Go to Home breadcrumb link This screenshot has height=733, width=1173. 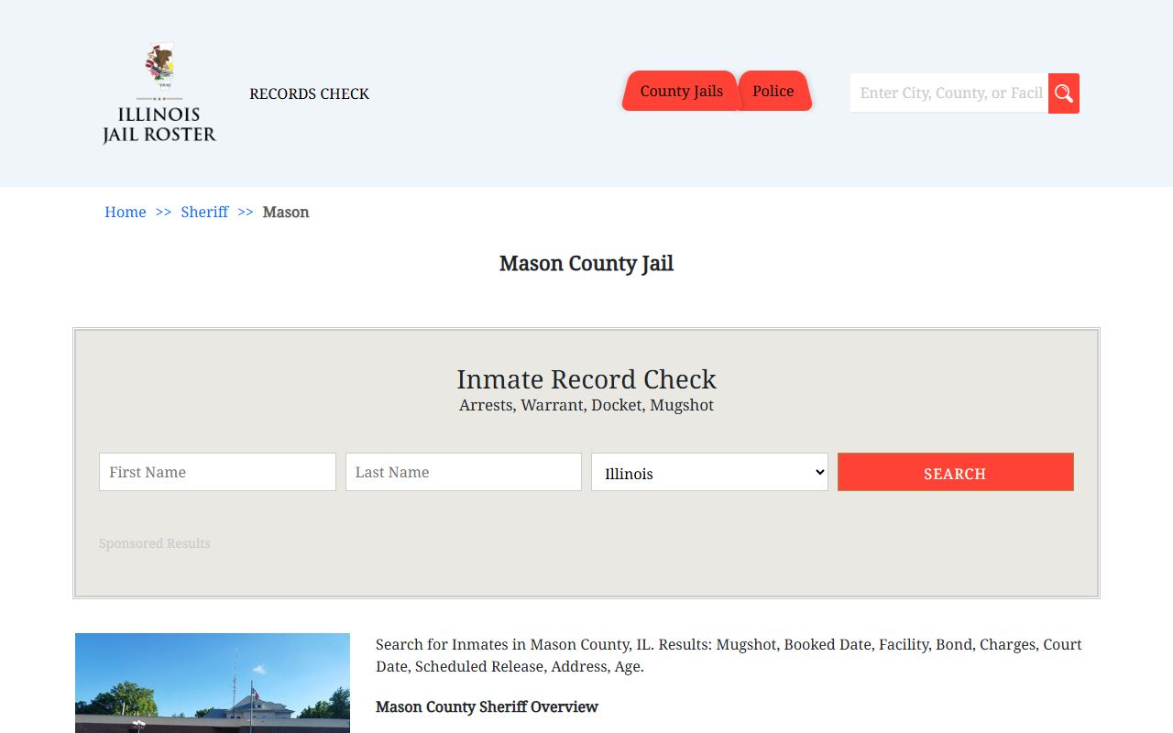point(126,212)
